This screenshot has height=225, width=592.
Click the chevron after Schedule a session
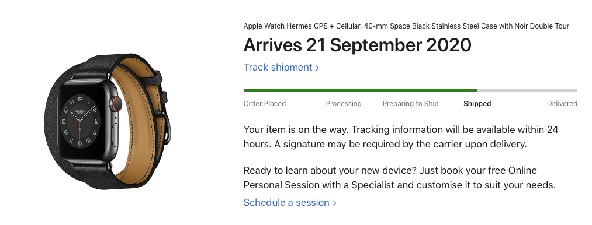click(334, 203)
